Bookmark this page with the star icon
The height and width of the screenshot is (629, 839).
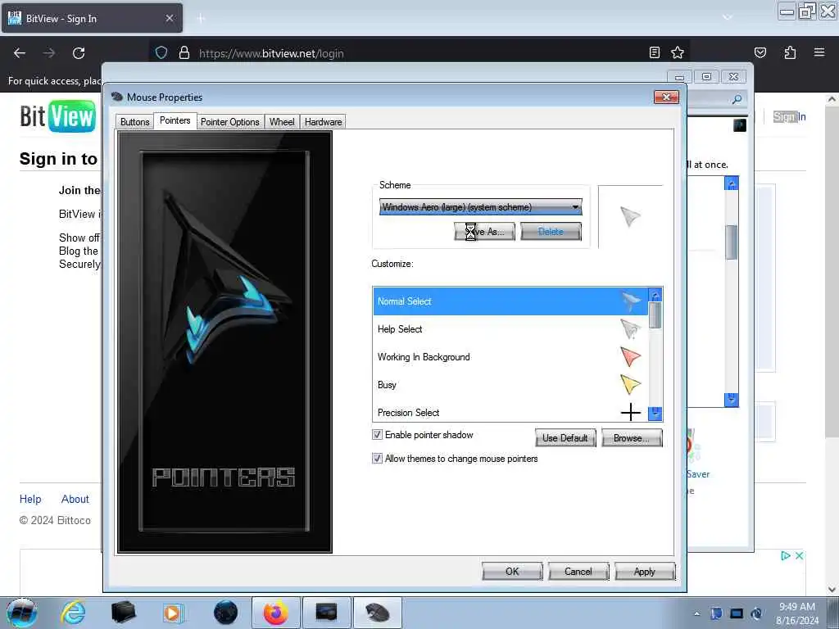pos(678,52)
